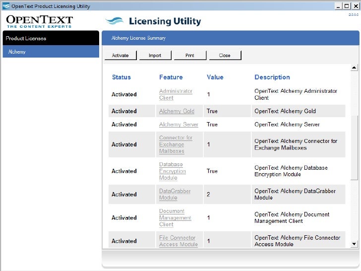This screenshot has height=271, width=361.
Task: Click the Import button
Action: pos(155,55)
